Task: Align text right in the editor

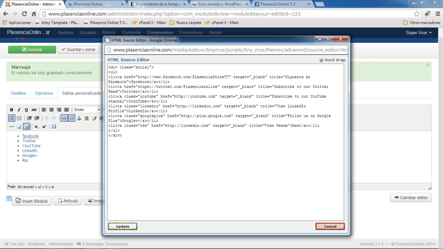Action: tap(59, 110)
